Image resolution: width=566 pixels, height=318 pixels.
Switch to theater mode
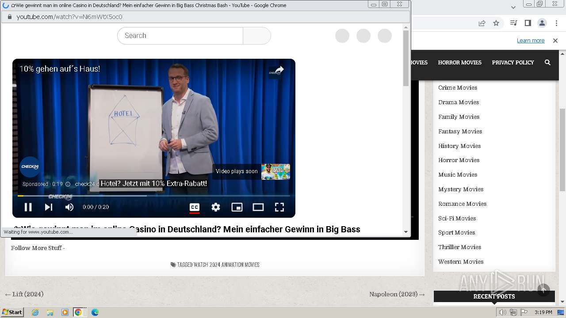pos(258,207)
